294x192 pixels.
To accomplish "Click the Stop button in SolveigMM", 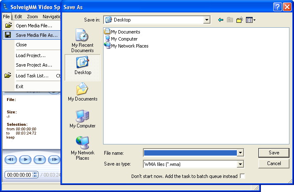I will click(x=40, y=160).
